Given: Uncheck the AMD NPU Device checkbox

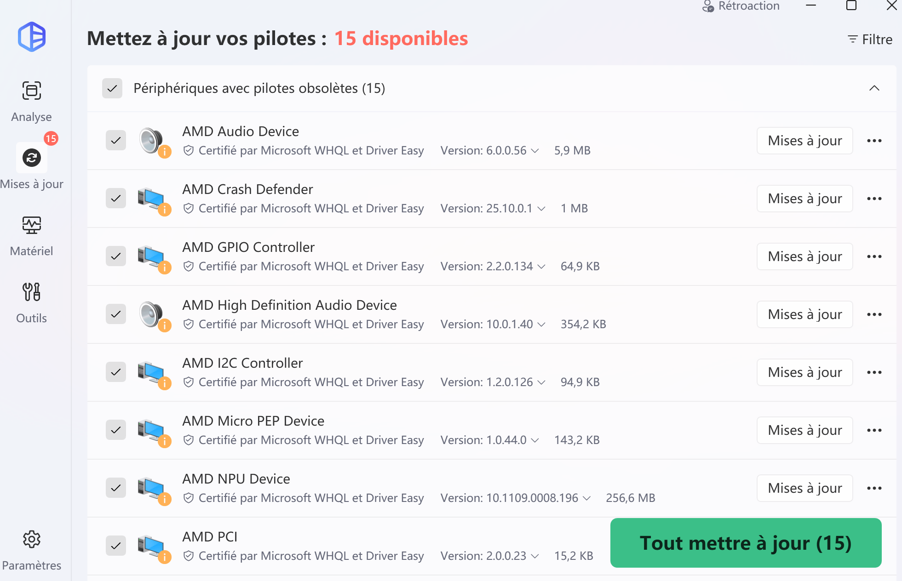Looking at the screenshot, I should point(116,488).
